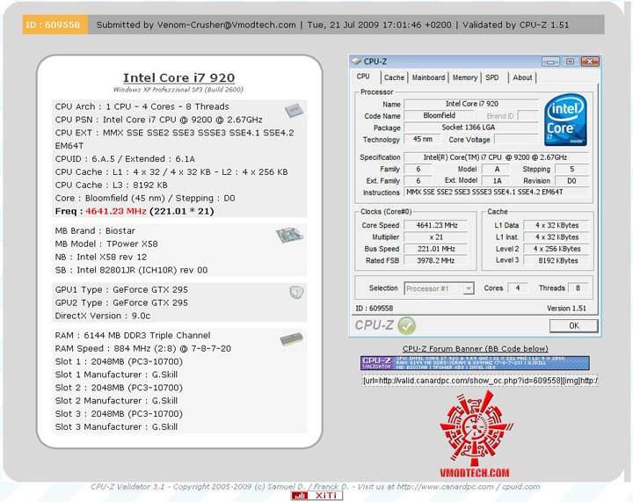Open the About tab
The height and width of the screenshot is (502, 633).
pos(522,77)
